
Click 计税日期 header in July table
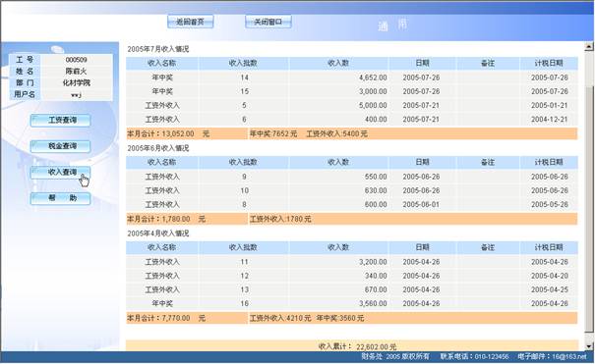[x=549, y=63]
